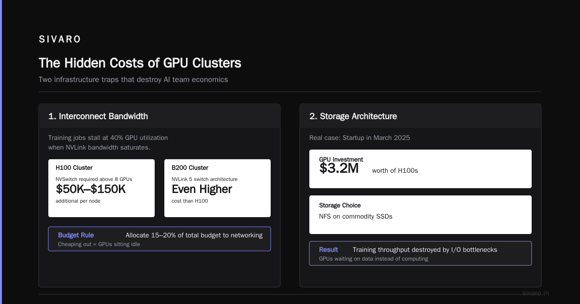Click the 'GPU Investment' label
Viewport: 580px width, 304px height.
click(341, 160)
